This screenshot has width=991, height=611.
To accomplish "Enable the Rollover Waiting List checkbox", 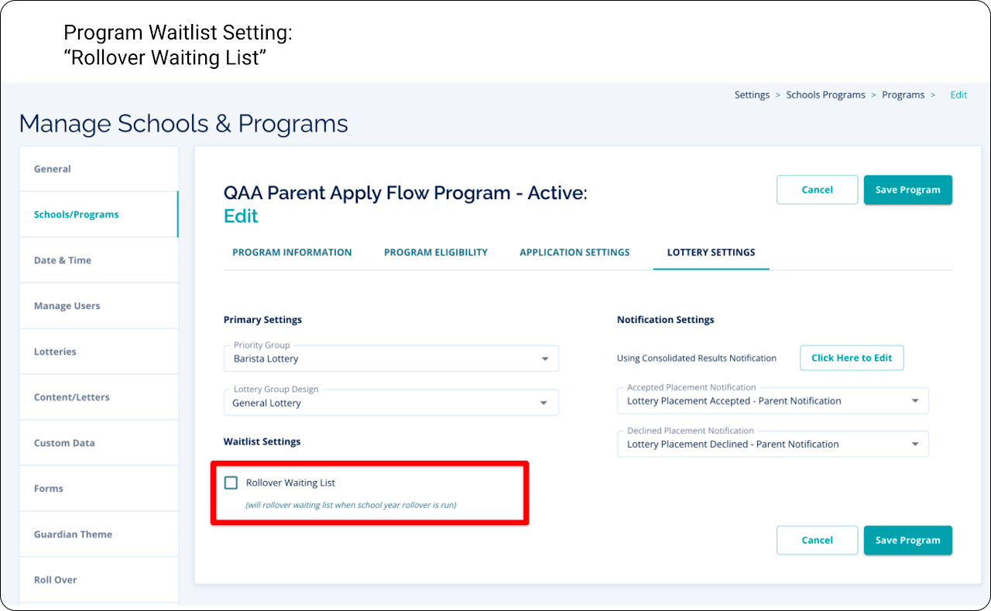I will 231,483.
